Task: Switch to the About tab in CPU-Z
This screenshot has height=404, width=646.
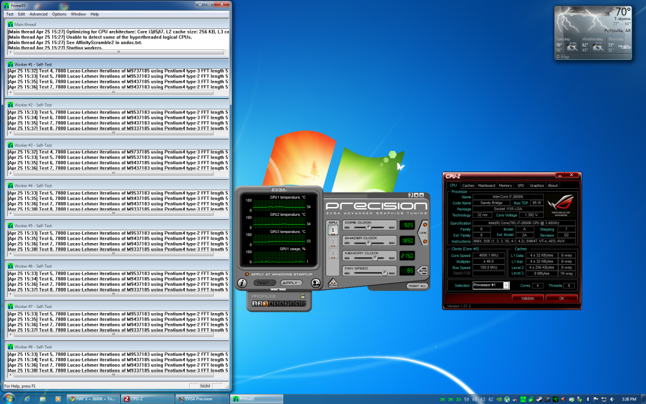Action: 553,186
